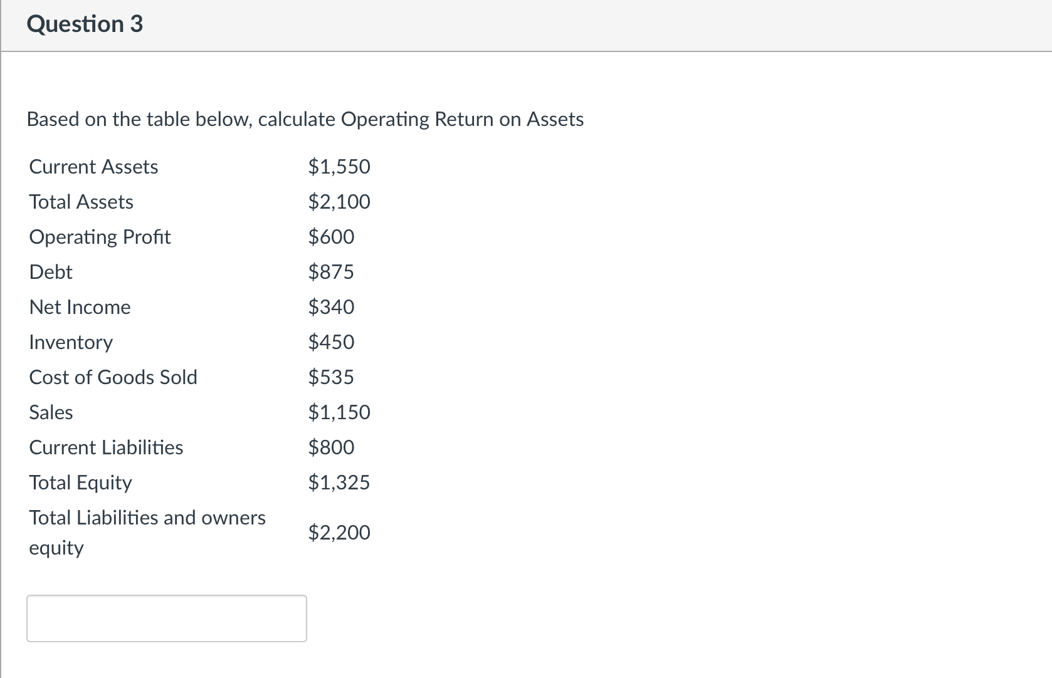Click the Inventory label
1052x678 pixels.
pos(70,342)
